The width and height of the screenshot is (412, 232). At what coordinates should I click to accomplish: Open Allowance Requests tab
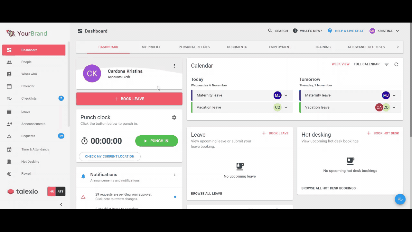(x=366, y=47)
